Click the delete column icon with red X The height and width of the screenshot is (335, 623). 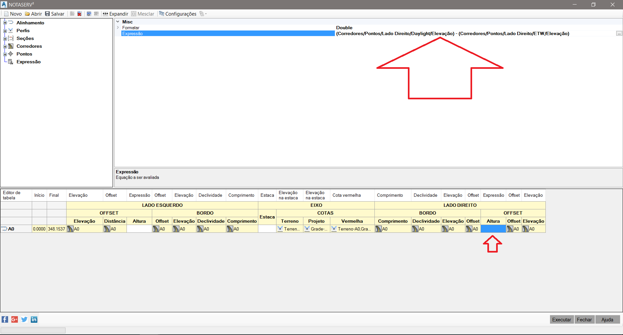point(79,14)
